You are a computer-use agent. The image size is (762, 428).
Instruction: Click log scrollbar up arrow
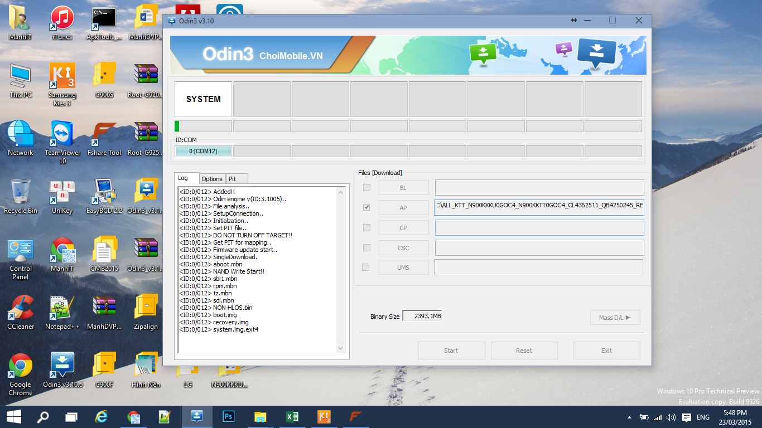(341, 192)
